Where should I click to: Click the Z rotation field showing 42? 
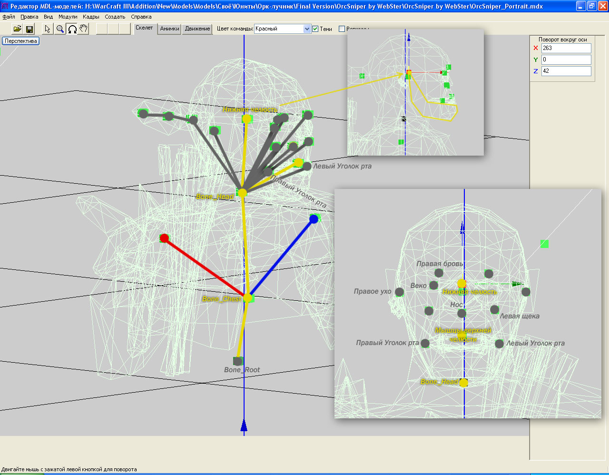(566, 71)
